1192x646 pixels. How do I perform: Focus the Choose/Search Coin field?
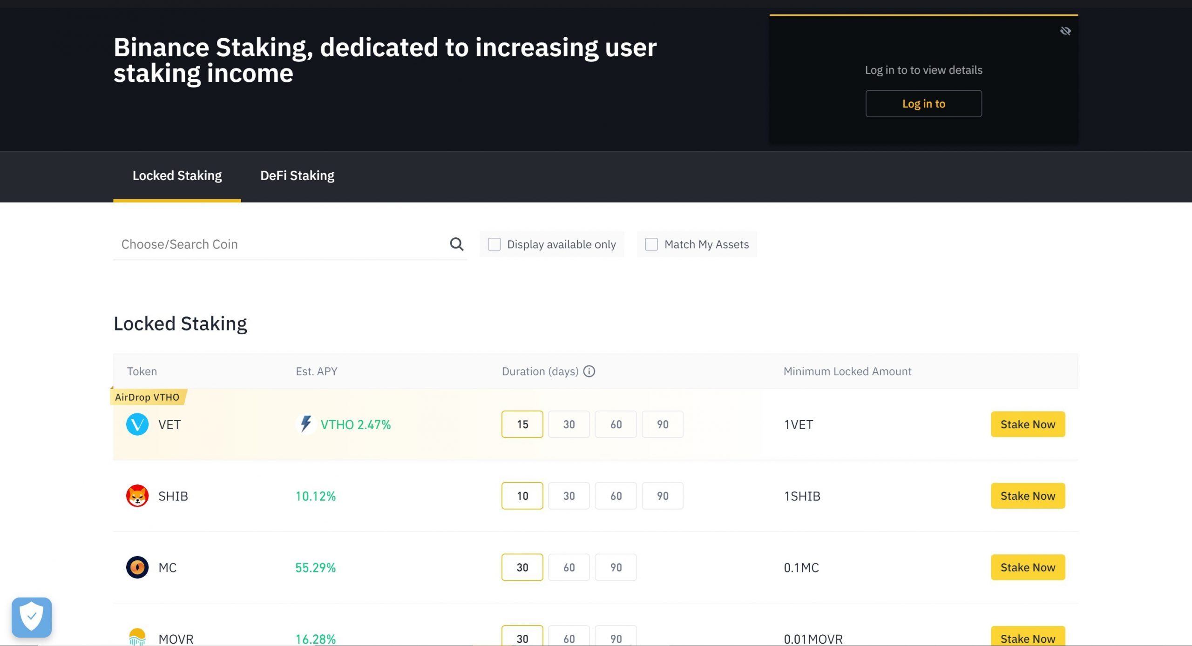pyautogui.click(x=290, y=244)
